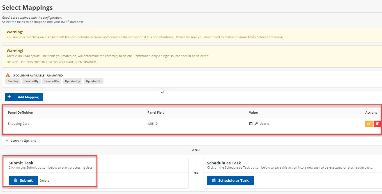382x194 pixels.
Task: Click the calendar icon on Schedule as Task
Action: coord(214,180)
